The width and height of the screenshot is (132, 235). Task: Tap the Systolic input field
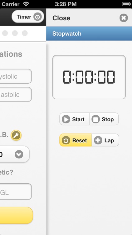[x=16, y=76]
